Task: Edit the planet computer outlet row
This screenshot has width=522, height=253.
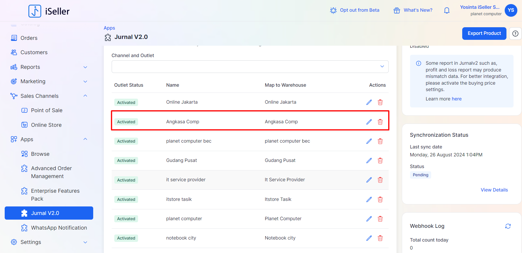Action: [369, 219]
